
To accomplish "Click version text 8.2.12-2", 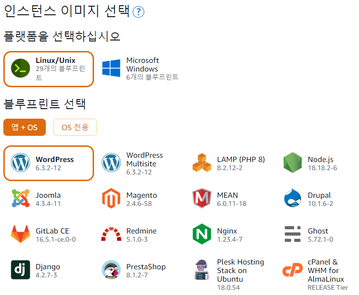I will (230, 168).
